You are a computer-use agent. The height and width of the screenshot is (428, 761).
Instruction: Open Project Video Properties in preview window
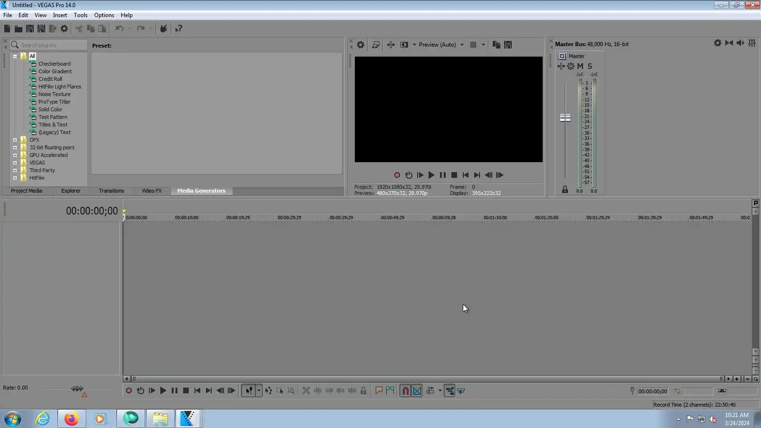[361, 45]
